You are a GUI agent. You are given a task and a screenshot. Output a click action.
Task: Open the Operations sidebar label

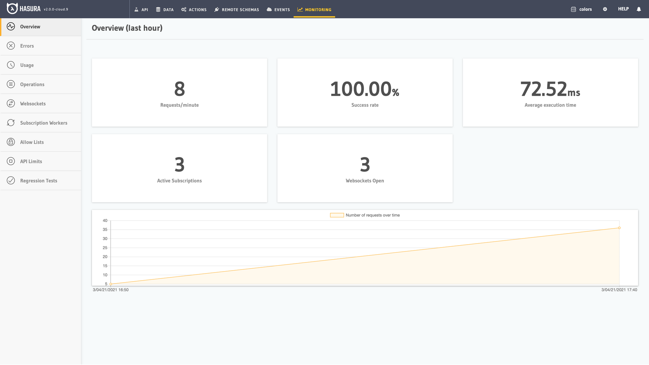[x=32, y=84]
